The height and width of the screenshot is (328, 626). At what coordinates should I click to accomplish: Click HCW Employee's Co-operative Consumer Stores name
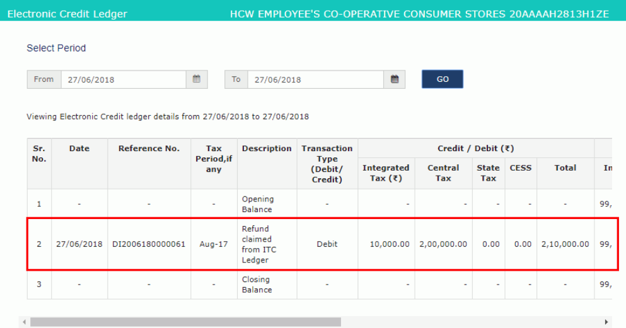[368, 14]
